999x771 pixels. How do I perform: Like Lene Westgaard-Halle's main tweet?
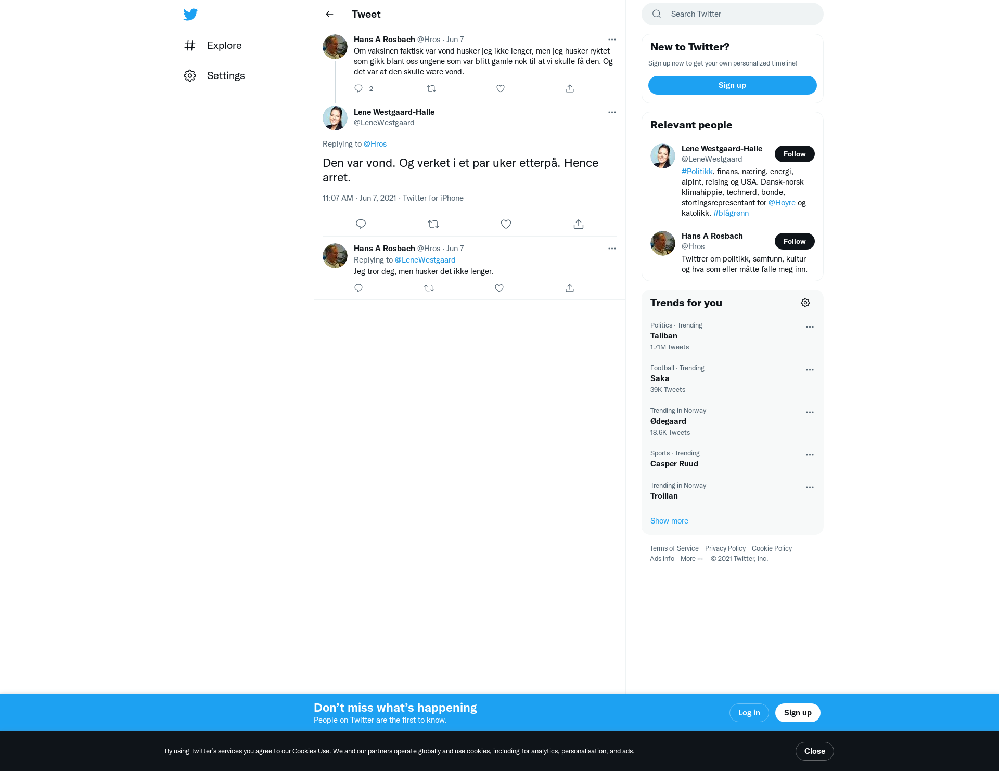[x=506, y=224]
